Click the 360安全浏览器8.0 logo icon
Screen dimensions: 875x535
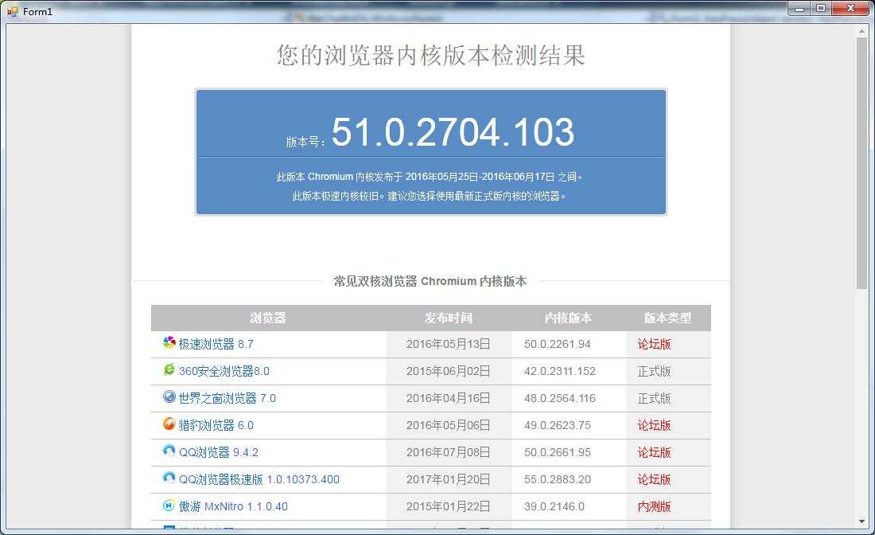[x=169, y=369]
